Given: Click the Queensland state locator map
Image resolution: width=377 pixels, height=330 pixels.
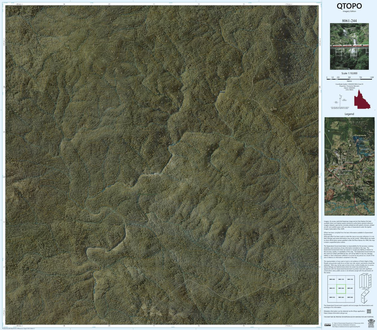Looking at the screenshot, I should click(x=362, y=99).
